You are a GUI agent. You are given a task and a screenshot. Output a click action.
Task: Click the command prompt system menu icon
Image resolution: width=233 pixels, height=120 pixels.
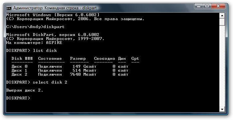[9, 8]
